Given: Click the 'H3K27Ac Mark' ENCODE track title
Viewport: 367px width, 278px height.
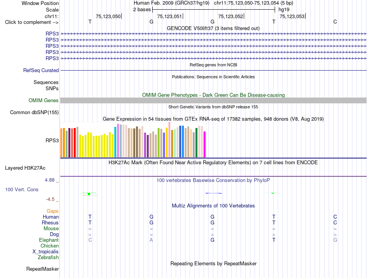Looking at the screenshot, I should [x=213, y=163].
